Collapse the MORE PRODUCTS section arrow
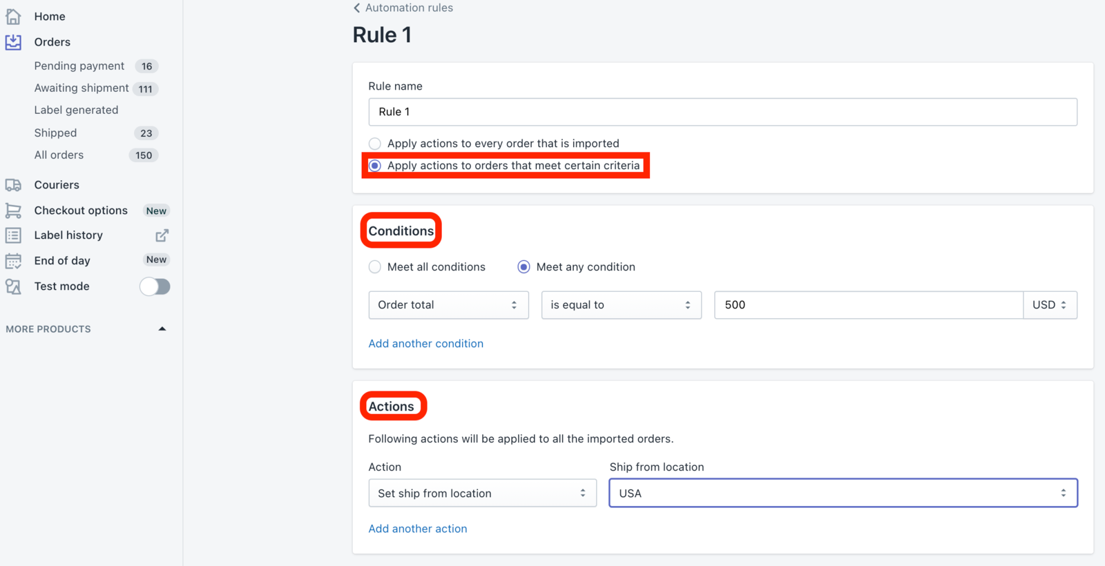Viewport: 1105px width, 566px height. point(162,329)
